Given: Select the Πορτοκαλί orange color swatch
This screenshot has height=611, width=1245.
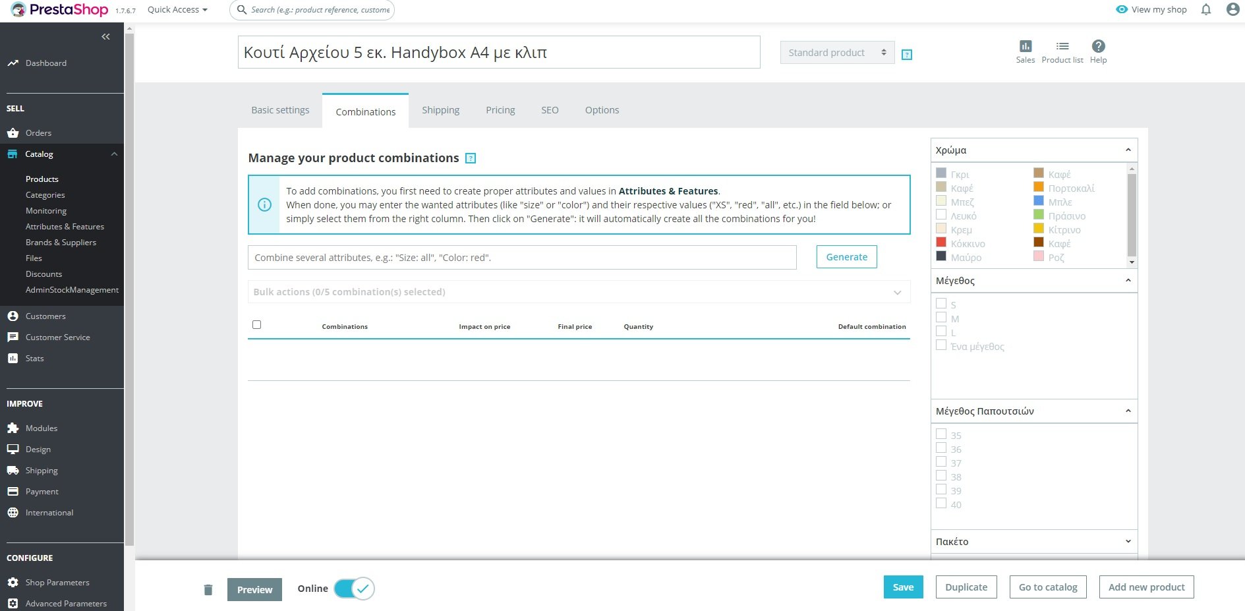Looking at the screenshot, I should click(x=1039, y=187).
